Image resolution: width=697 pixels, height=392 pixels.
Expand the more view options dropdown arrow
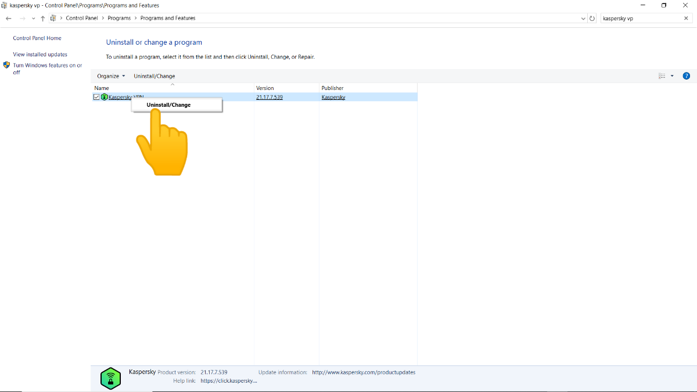672,76
